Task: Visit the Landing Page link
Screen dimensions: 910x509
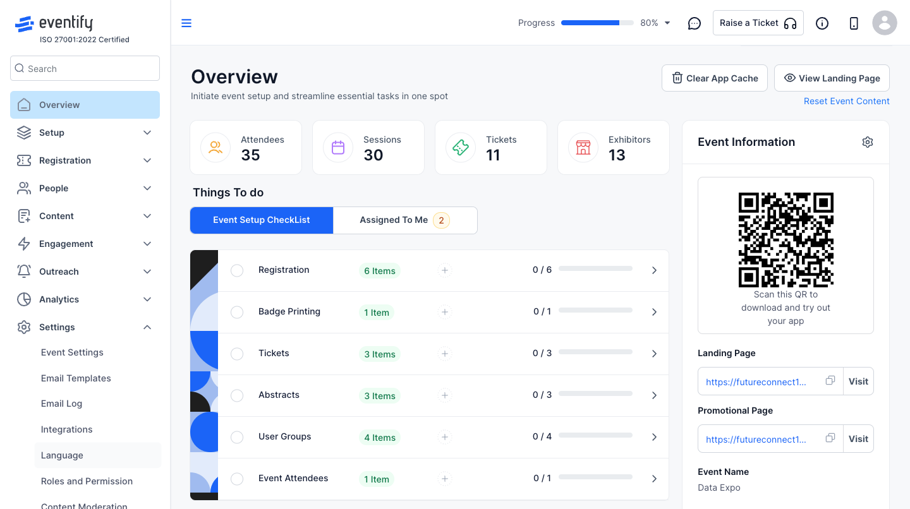Action: tap(858, 381)
